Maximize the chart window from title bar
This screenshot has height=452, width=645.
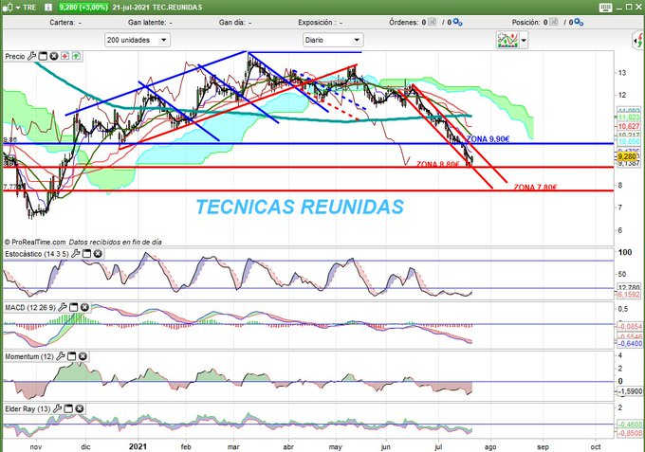point(629,7)
